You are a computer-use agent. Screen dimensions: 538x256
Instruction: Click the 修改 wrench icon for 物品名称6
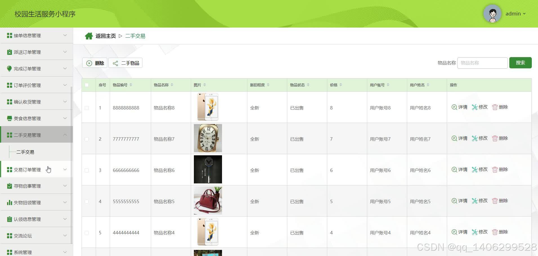coord(475,170)
